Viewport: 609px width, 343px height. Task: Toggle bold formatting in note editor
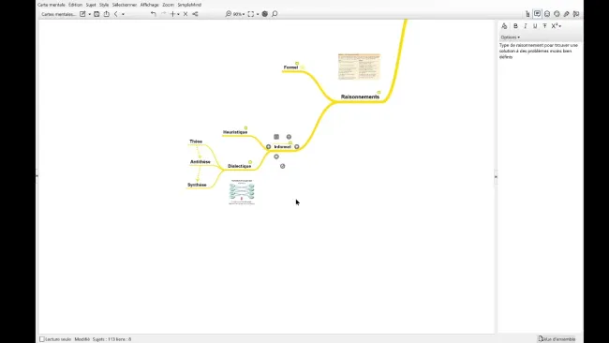(515, 26)
